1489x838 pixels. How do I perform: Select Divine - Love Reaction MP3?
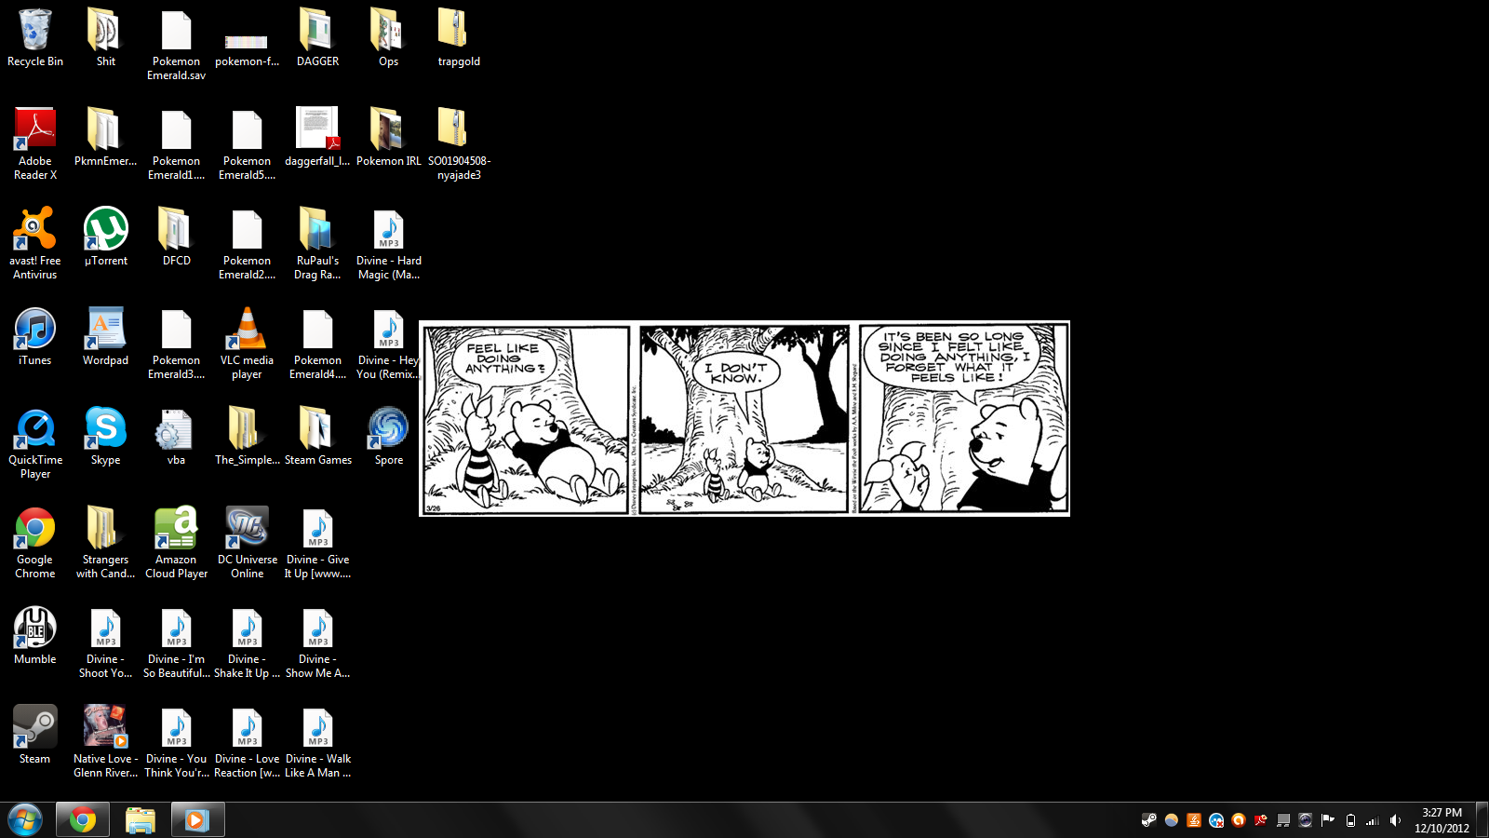[x=248, y=742]
